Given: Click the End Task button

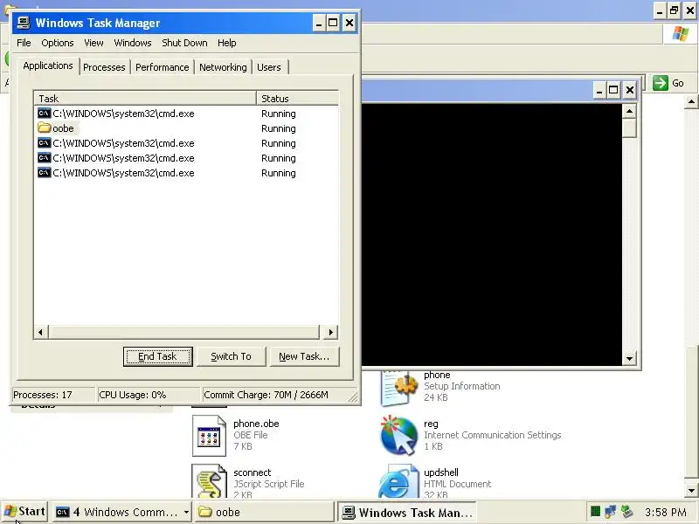Looking at the screenshot, I should coord(158,356).
